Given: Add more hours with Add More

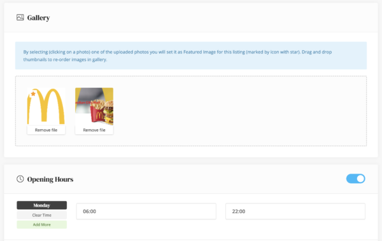Looking at the screenshot, I should pyautogui.click(x=41, y=224).
